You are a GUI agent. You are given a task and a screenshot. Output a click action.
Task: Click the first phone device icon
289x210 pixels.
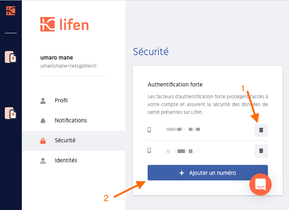149,130
